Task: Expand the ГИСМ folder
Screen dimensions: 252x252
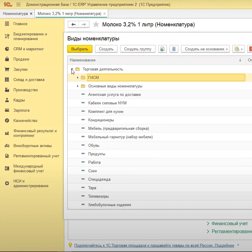Action: [x=77, y=78]
